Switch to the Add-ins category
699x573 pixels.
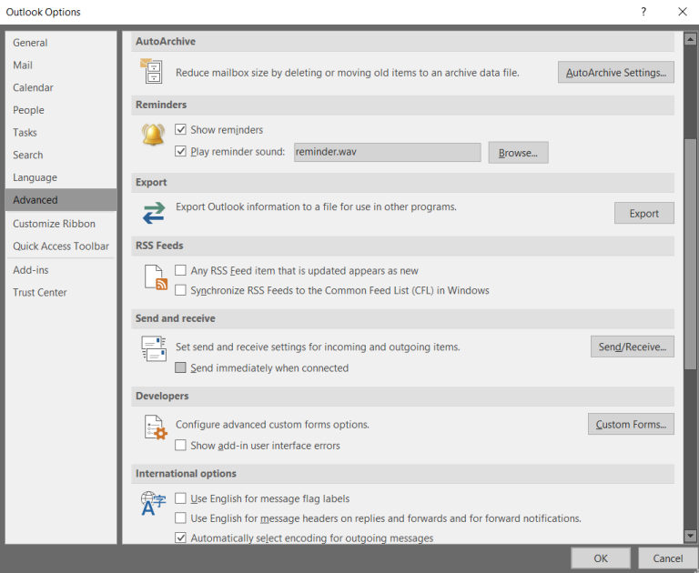(61, 270)
